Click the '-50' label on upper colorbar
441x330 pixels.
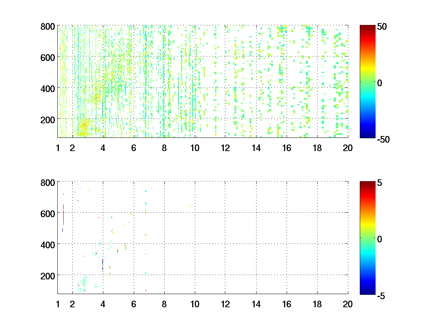pos(384,139)
